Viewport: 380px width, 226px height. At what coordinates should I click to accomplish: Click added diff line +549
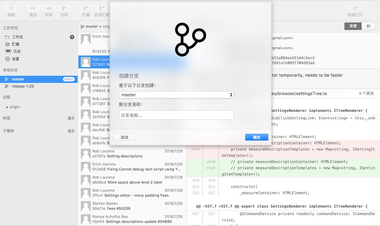(283, 171)
